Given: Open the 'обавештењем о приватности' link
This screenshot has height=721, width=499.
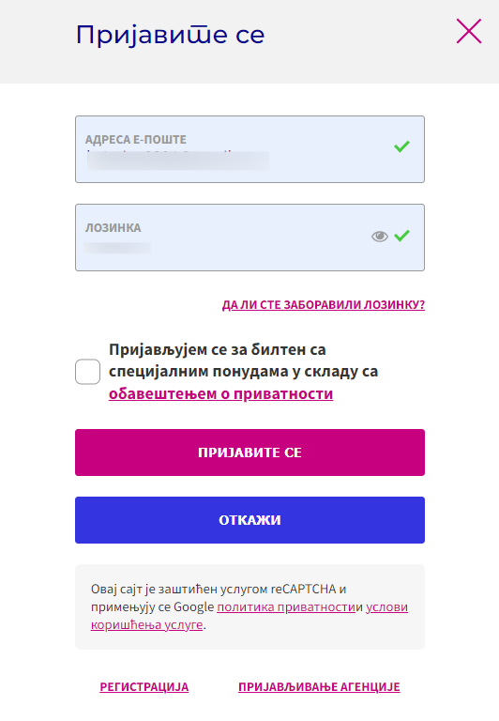Looking at the screenshot, I should [x=221, y=394].
